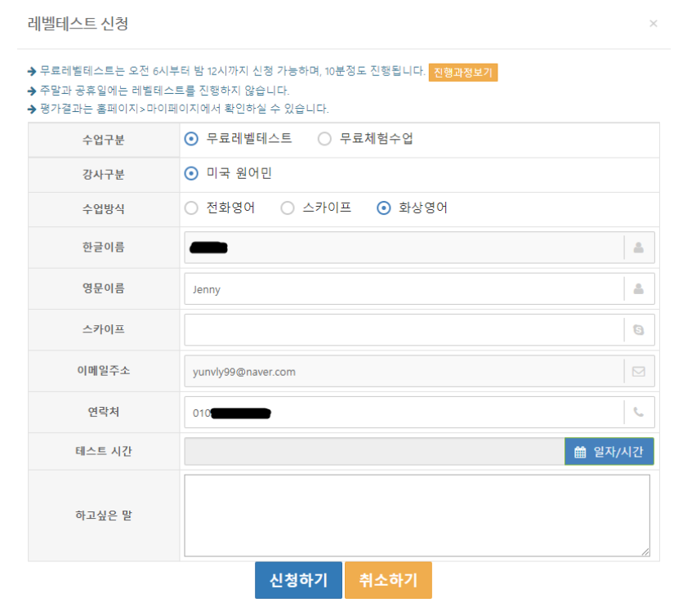Click the greyed 테스트 시간 field
The width and height of the screenshot is (674, 616).
click(x=374, y=451)
